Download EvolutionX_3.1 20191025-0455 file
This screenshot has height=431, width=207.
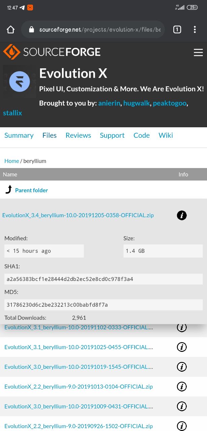tap(78, 347)
